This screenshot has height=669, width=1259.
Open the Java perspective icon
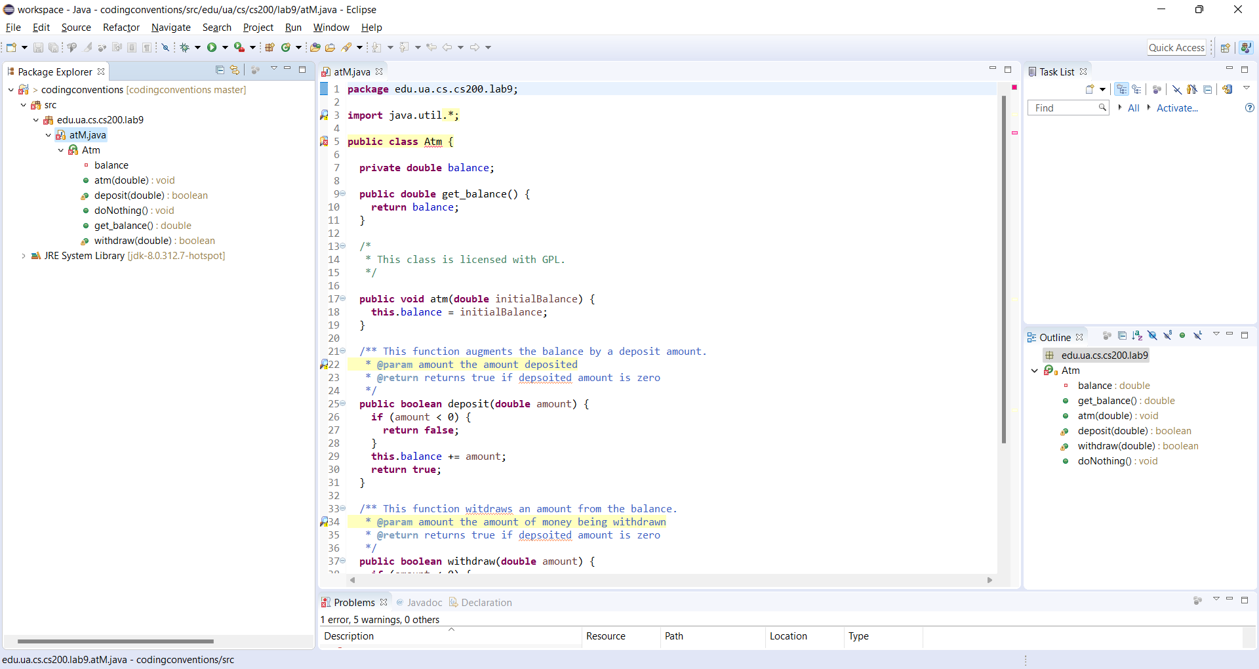[x=1246, y=47]
